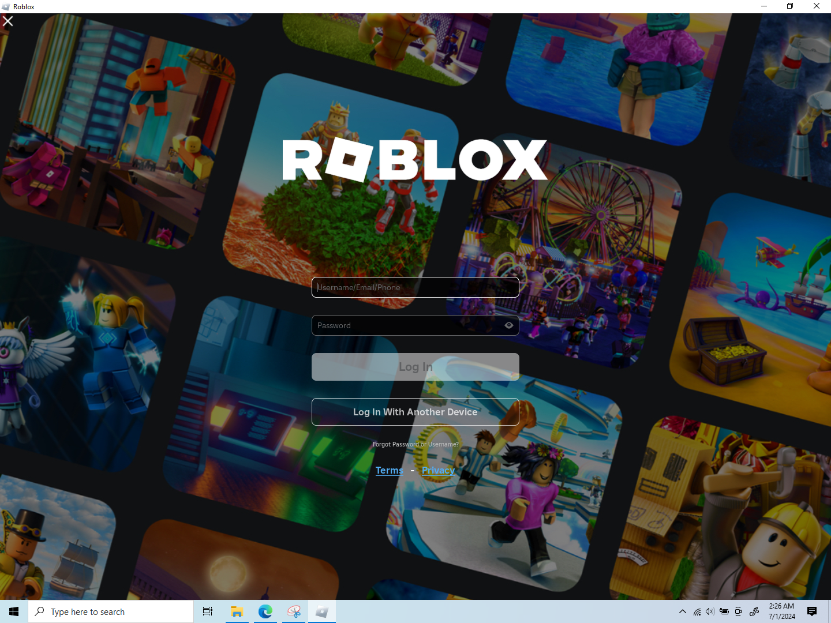831x623 pixels.
Task: Click the Log In button
Action: (415, 367)
